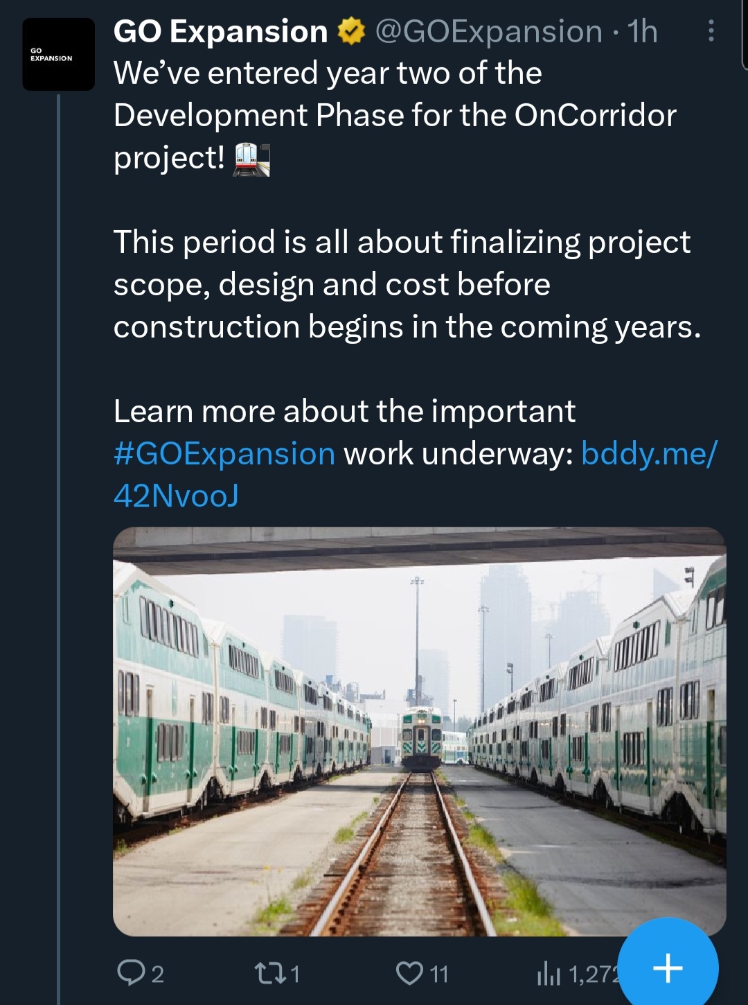Open the GO Expansion profile avatar
Viewport: 748px width, 1005px height.
(x=58, y=54)
